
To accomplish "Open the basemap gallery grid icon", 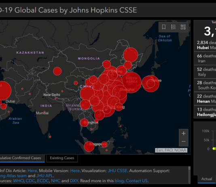I will point(183,27).
